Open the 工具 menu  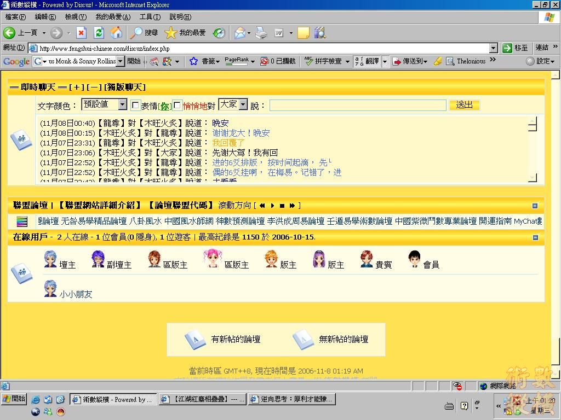click(150, 17)
